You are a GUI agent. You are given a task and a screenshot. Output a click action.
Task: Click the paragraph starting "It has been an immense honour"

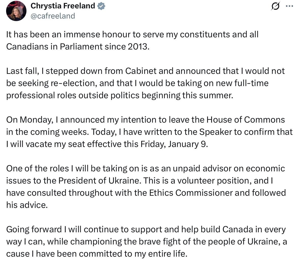point(132,41)
